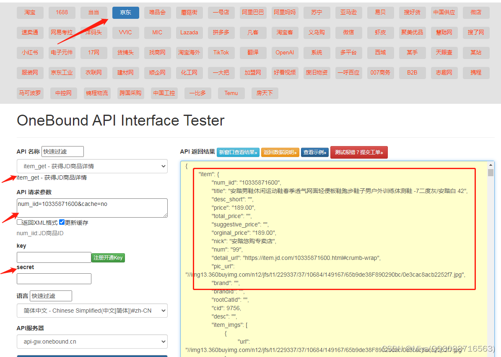Click the "num_iid": "10335871600" result line
The height and width of the screenshot is (357, 501).
pyautogui.click(x=247, y=182)
